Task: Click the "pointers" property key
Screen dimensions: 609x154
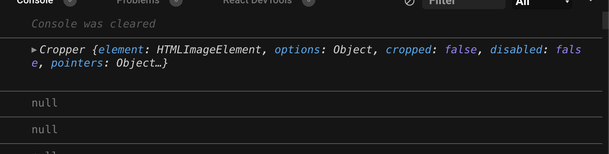Action: 77,63
